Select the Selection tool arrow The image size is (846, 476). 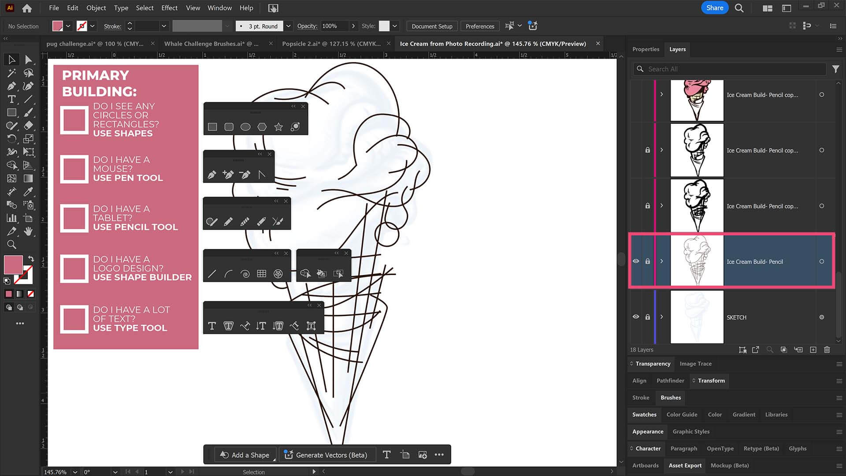click(x=12, y=59)
